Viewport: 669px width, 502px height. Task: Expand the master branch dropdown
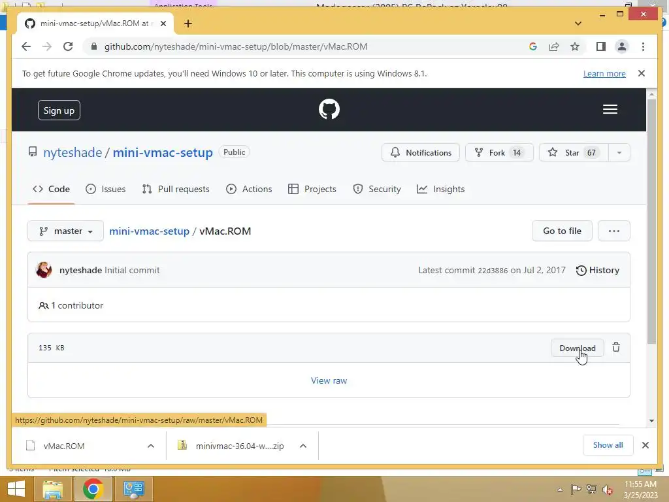click(66, 231)
